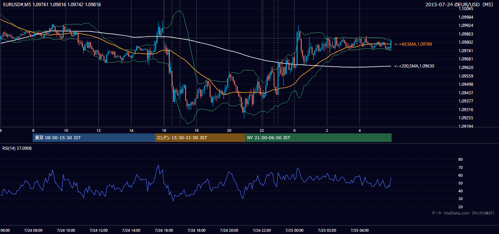Screen dimensions: 499x234
Task: Select the white 200 SMA label 1.09630
Action: [415, 66]
